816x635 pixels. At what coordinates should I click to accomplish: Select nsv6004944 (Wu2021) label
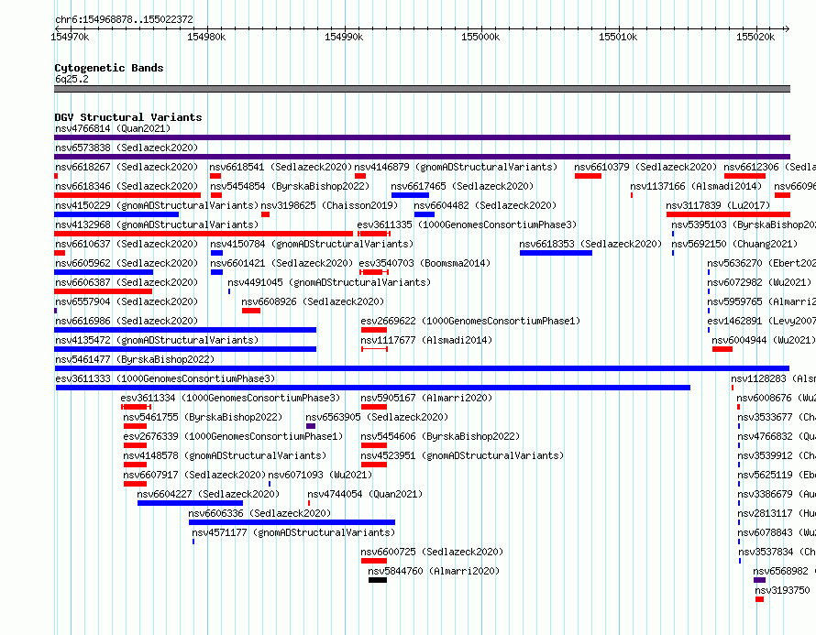click(x=764, y=340)
